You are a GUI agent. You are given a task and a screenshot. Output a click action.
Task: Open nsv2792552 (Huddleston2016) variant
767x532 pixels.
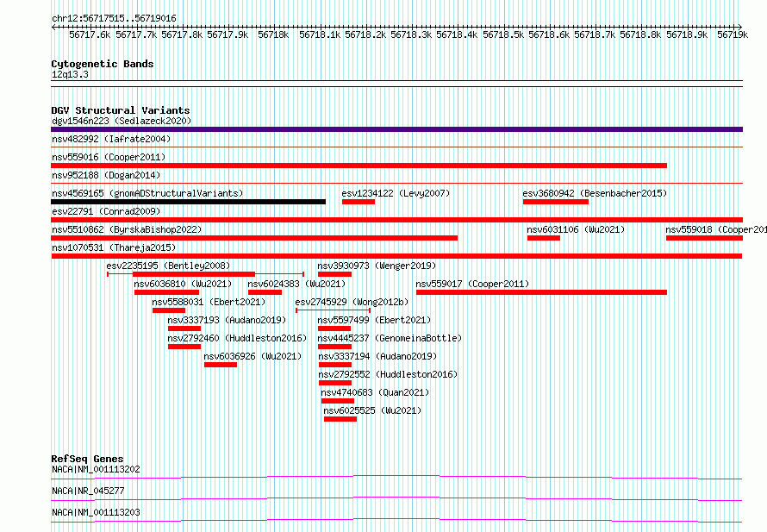[x=388, y=374]
